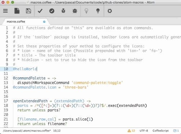The image size is (181, 134).
Task: Click .exec(extendedPath) on line 18
Action: (x=126, y=106)
